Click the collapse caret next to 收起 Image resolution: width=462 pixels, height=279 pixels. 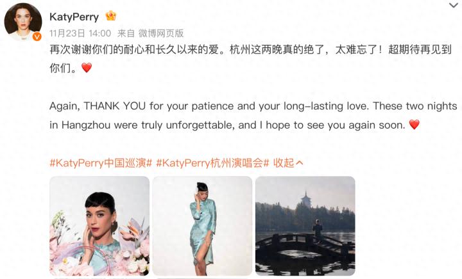(x=299, y=163)
